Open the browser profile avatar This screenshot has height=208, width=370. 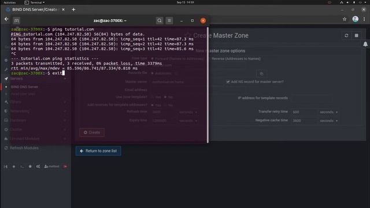tap(356, 19)
